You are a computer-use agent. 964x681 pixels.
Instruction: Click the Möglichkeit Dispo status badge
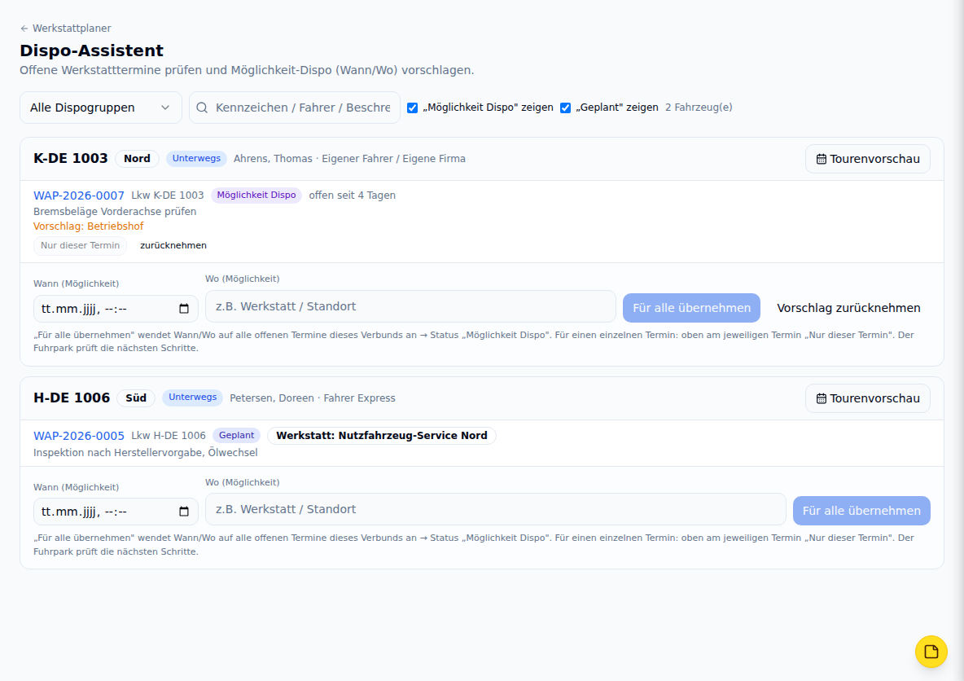click(256, 195)
